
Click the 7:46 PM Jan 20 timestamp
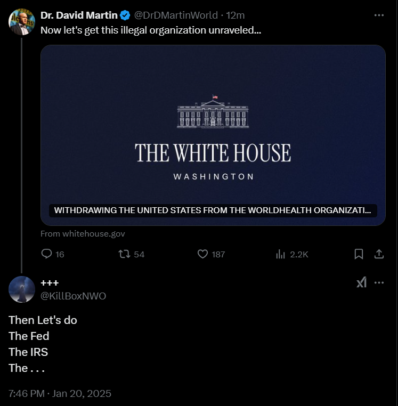[x=60, y=394]
